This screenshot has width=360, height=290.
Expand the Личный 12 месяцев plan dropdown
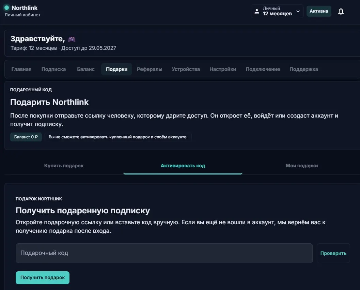click(277, 11)
